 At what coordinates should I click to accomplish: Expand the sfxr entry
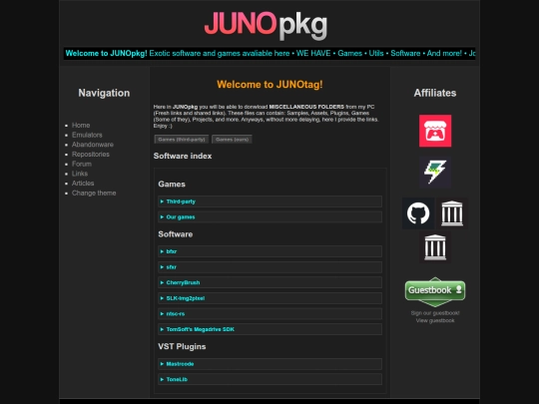click(269, 267)
